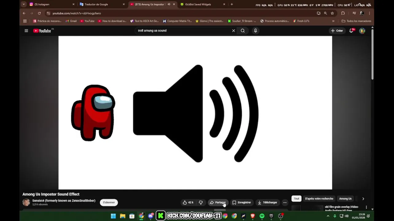Viewport: 394px width, 221px height.
Task: Open the YouTube account avatar menu
Action: click(362, 31)
